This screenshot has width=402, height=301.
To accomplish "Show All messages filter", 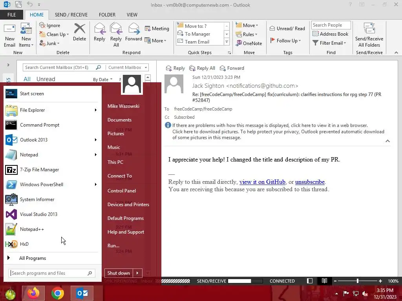I will pyautogui.click(x=27, y=79).
